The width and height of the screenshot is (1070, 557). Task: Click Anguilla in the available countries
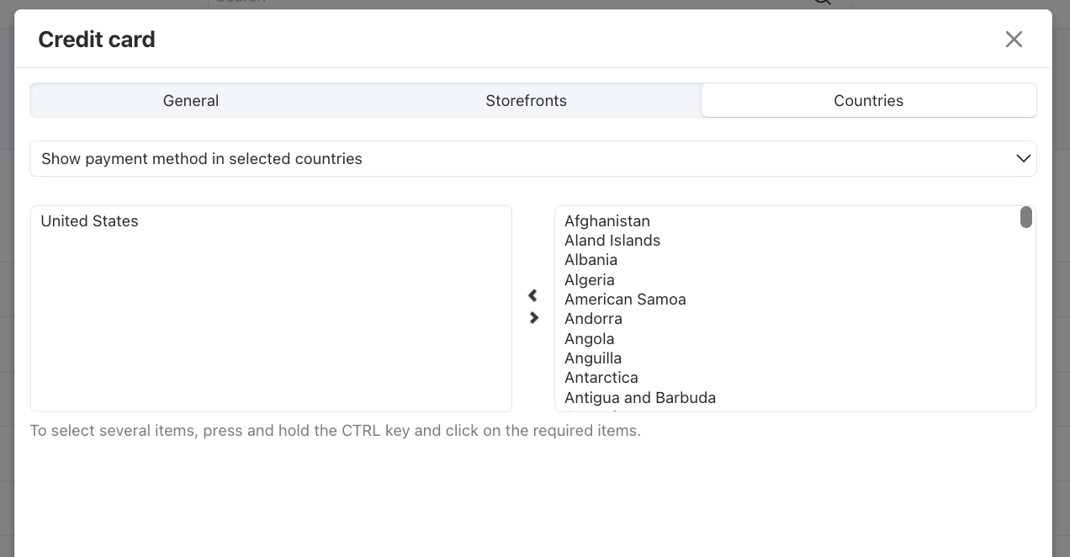click(x=593, y=358)
